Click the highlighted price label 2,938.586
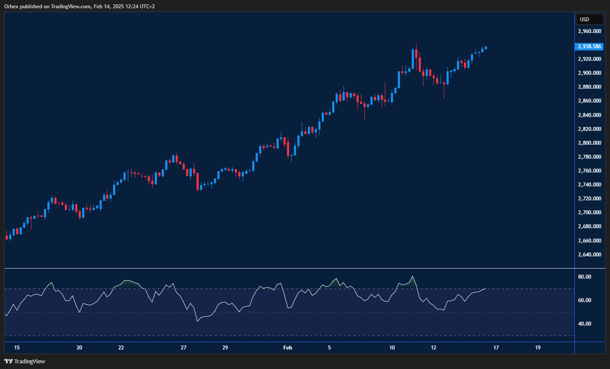The width and height of the screenshot is (610, 369). 589,47
